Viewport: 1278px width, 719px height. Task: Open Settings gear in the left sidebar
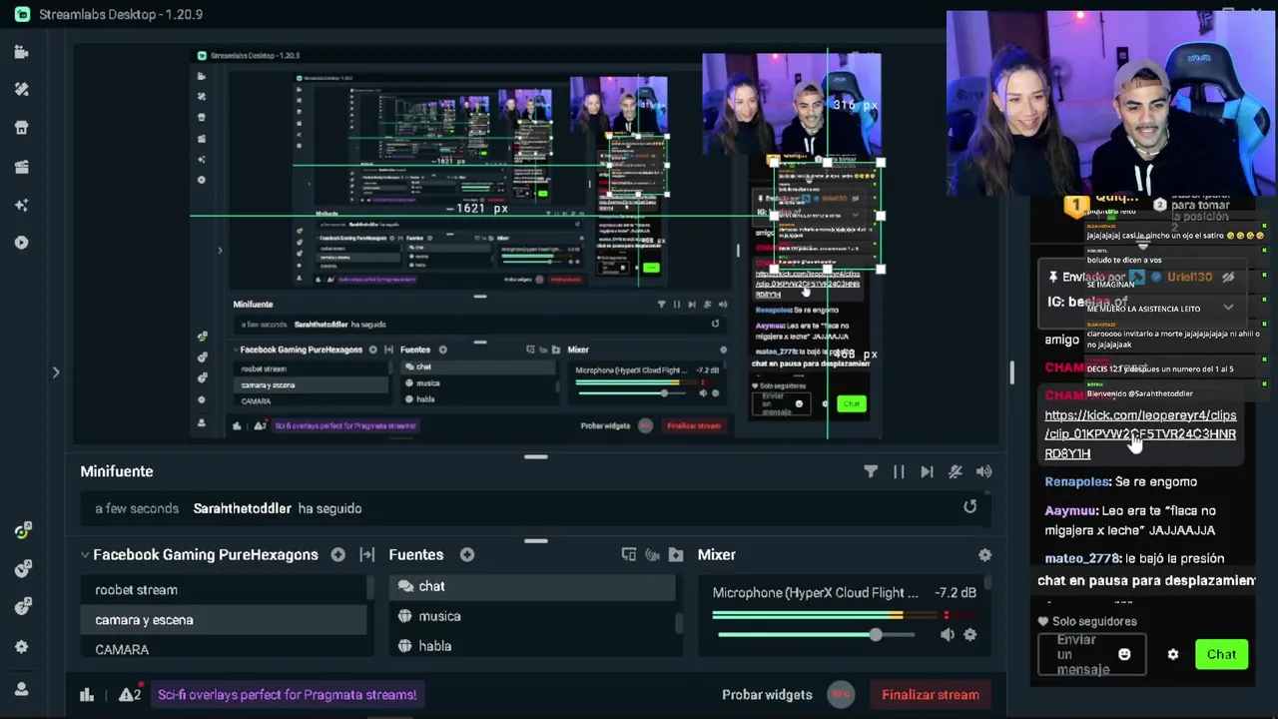pyautogui.click(x=21, y=647)
